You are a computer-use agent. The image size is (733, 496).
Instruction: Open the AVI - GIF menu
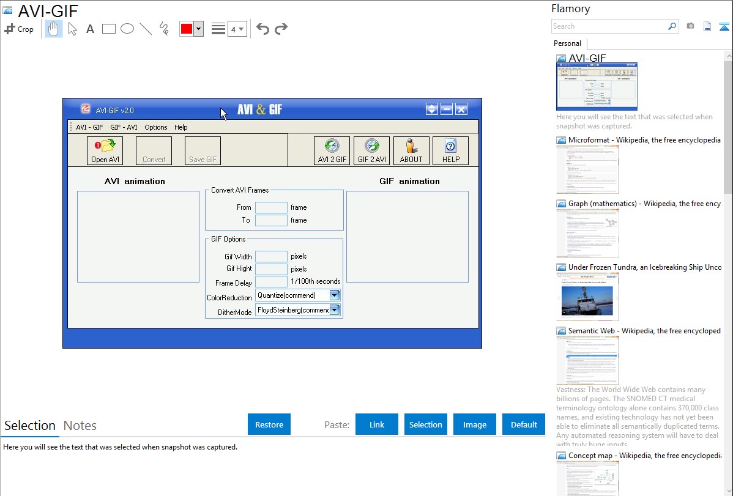[x=89, y=127]
